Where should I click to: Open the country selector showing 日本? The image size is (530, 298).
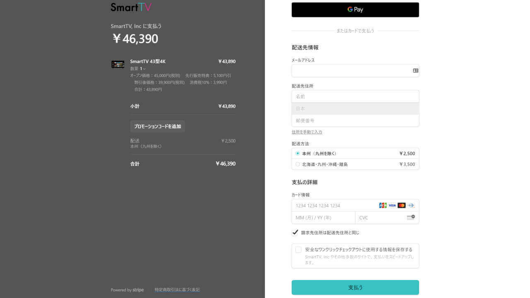coord(355,108)
